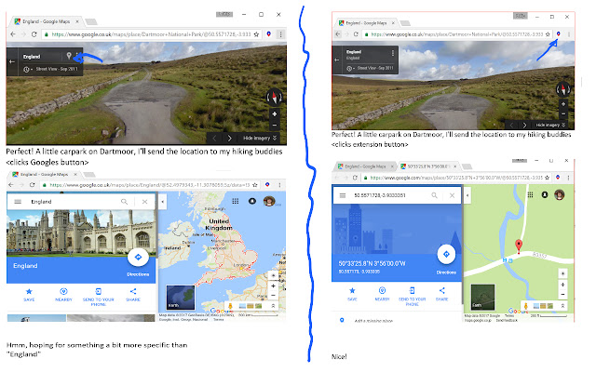Click Share under England panel

[x=133, y=294]
